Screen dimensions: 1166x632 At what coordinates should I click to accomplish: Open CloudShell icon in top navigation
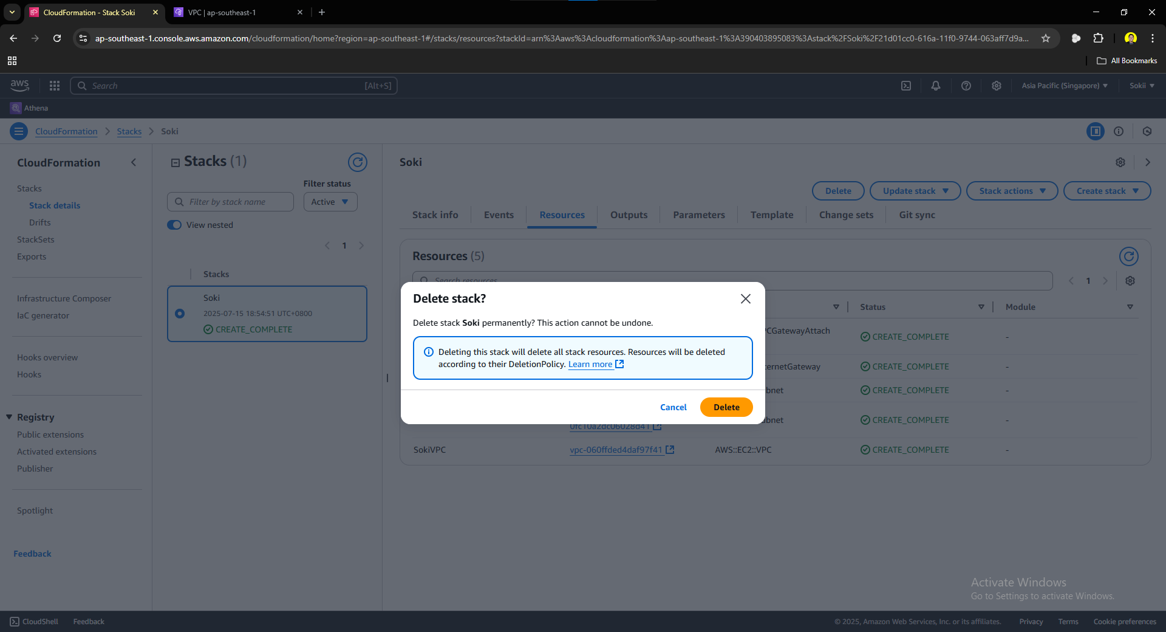pos(905,86)
